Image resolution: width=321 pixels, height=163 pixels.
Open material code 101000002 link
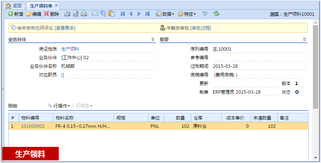pyautogui.click(x=33, y=126)
